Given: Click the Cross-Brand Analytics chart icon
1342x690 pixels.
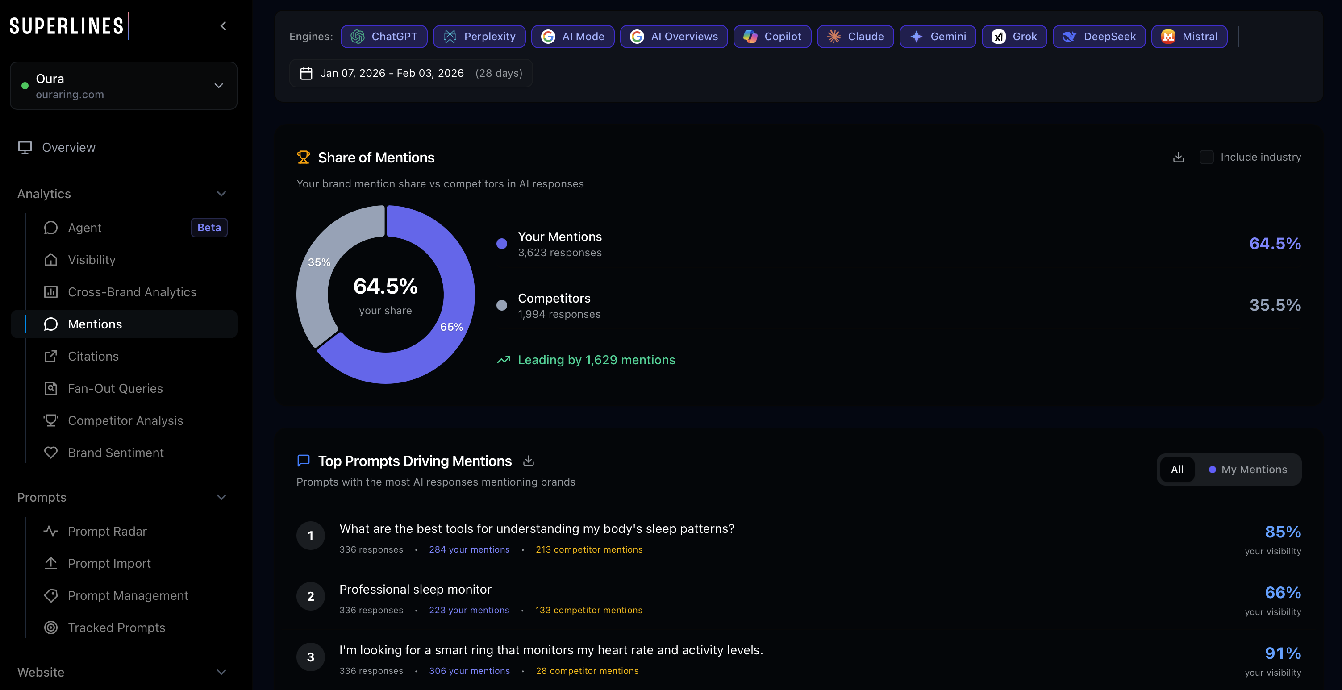Looking at the screenshot, I should tap(50, 291).
